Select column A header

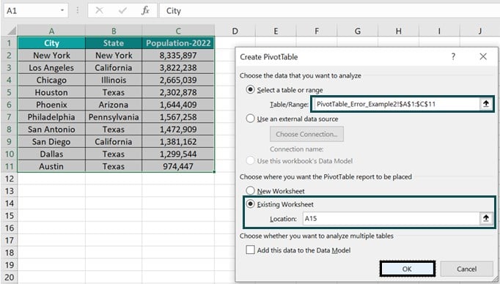51,31
